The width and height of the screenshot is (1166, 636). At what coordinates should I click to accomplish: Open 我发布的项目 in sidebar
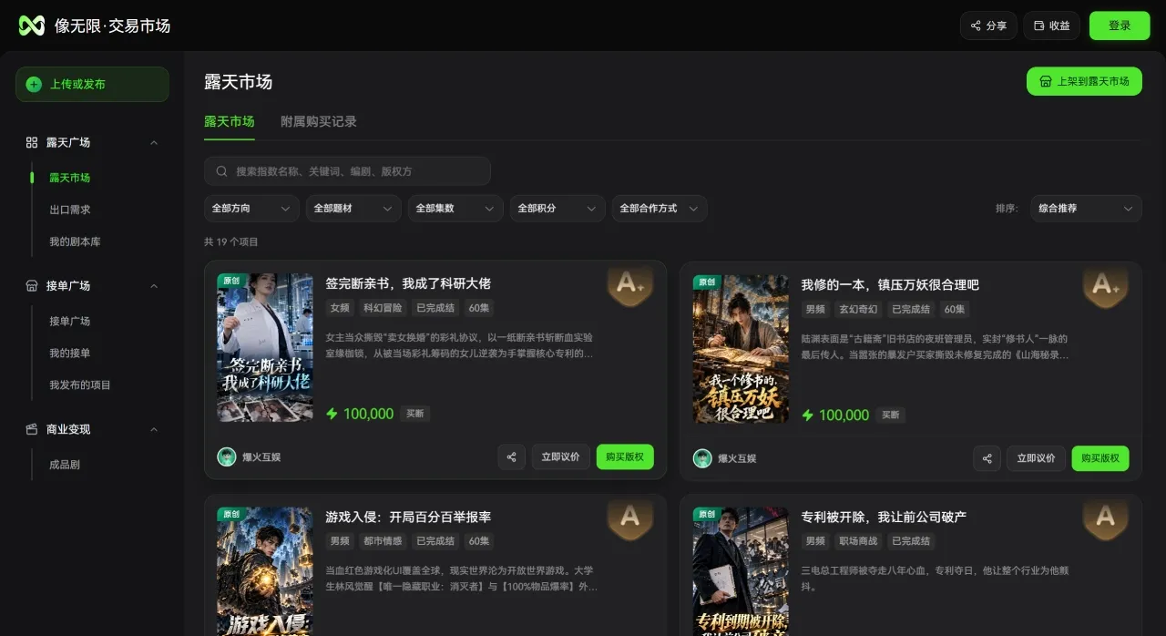(80, 385)
